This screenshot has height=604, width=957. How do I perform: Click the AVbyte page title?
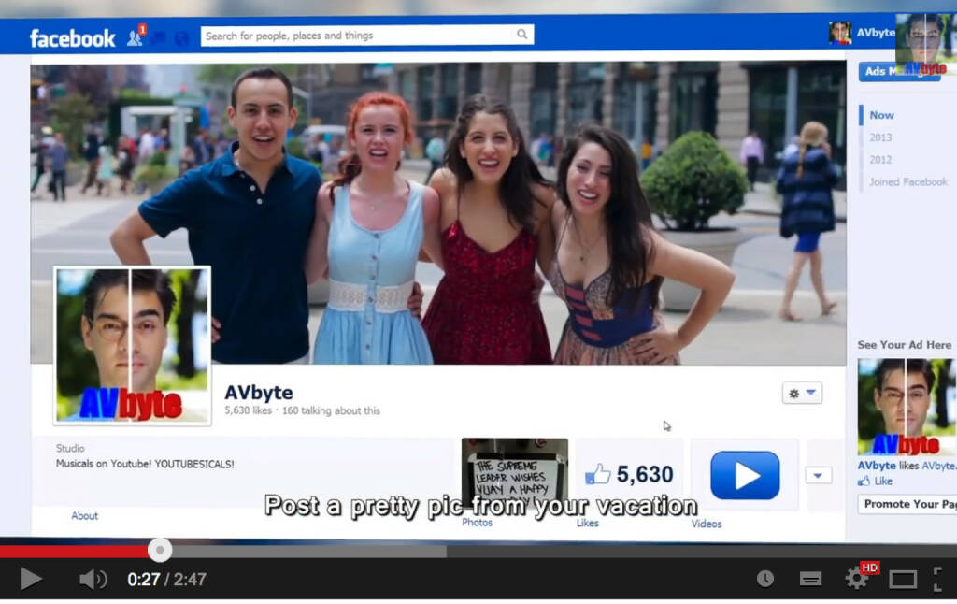pyautogui.click(x=258, y=393)
